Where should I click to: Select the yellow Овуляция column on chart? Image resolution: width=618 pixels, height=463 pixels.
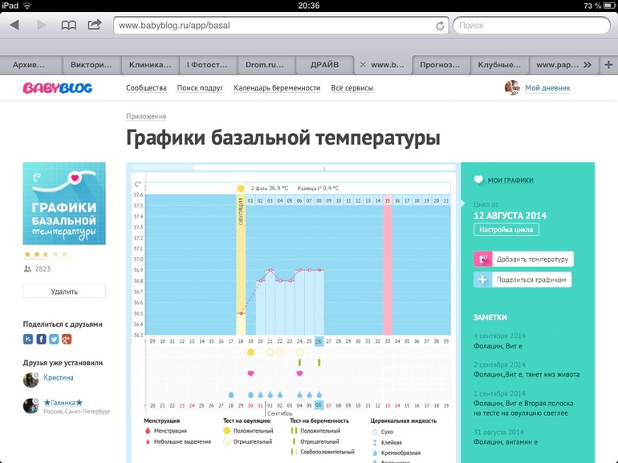click(241, 256)
